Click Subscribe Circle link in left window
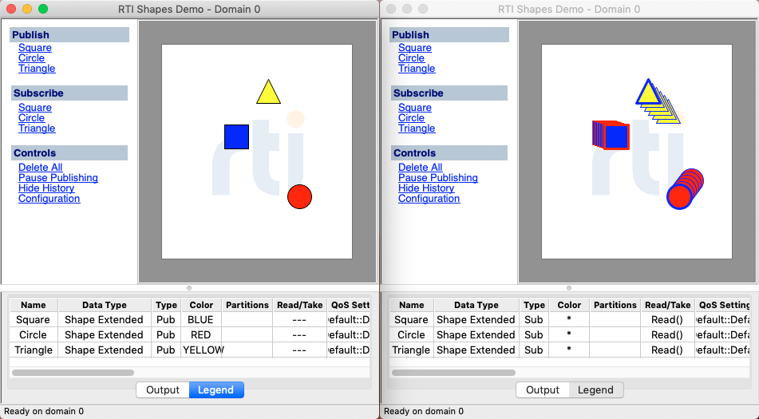The width and height of the screenshot is (759, 419). (31, 118)
